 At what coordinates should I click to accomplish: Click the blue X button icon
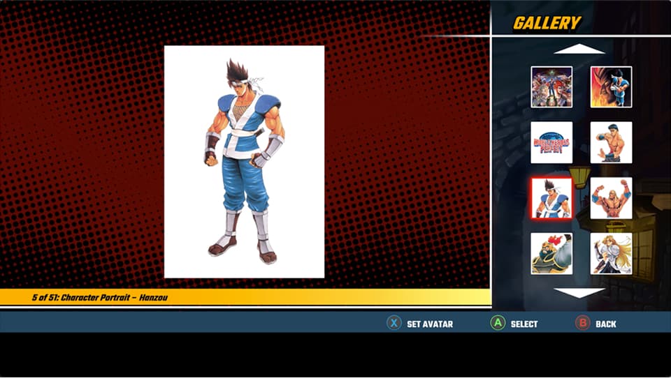(394, 323)
